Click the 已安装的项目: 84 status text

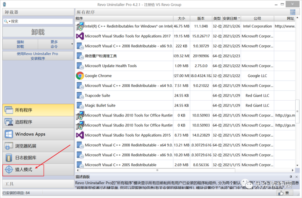coord(16,193)
